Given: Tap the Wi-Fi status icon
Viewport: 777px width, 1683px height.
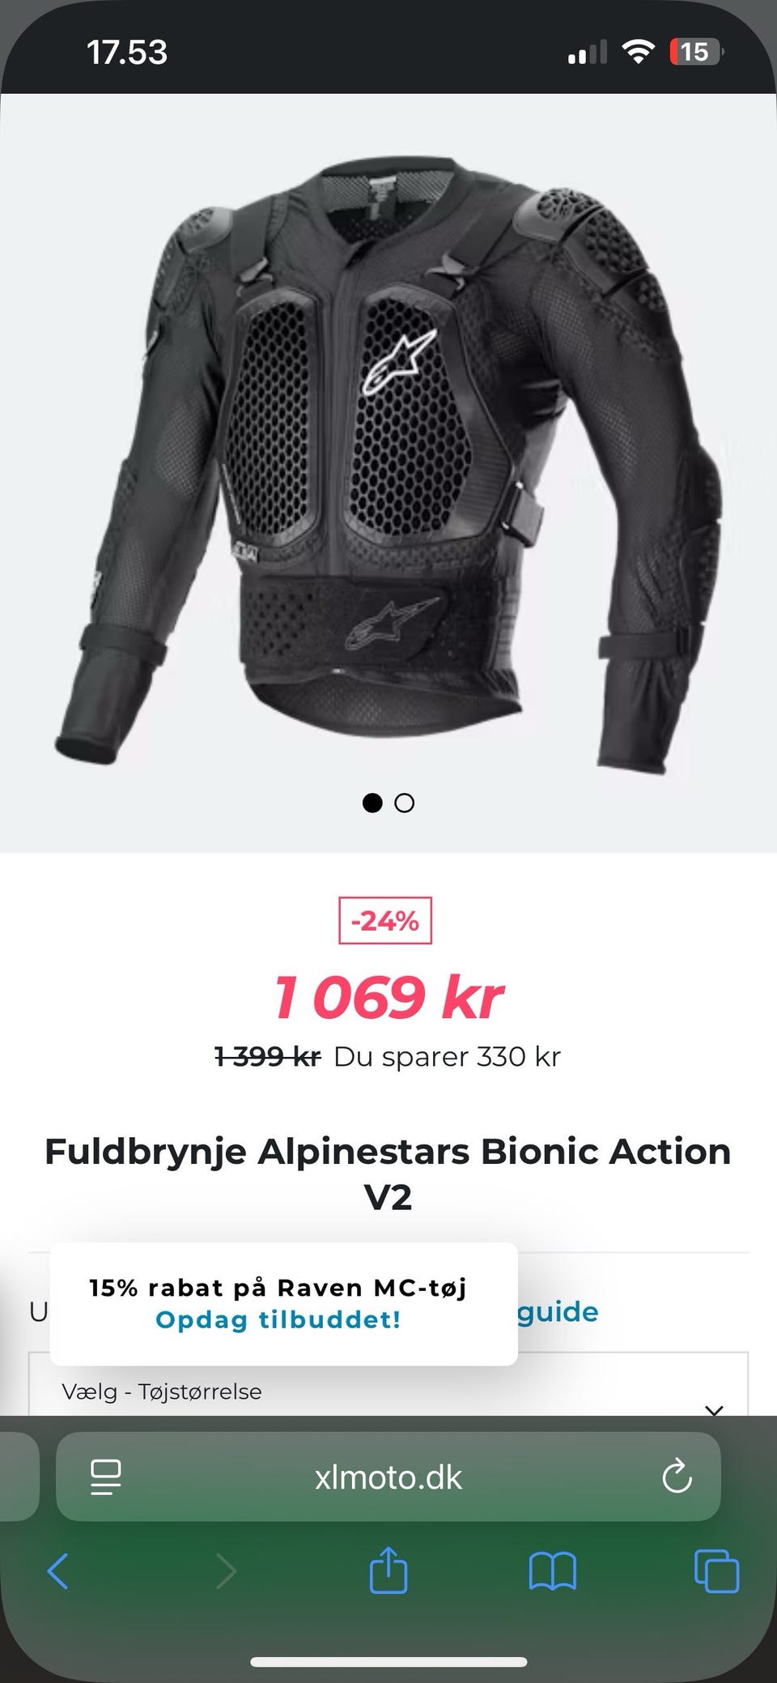Looking at the screenshot, I should click(639, 52).
